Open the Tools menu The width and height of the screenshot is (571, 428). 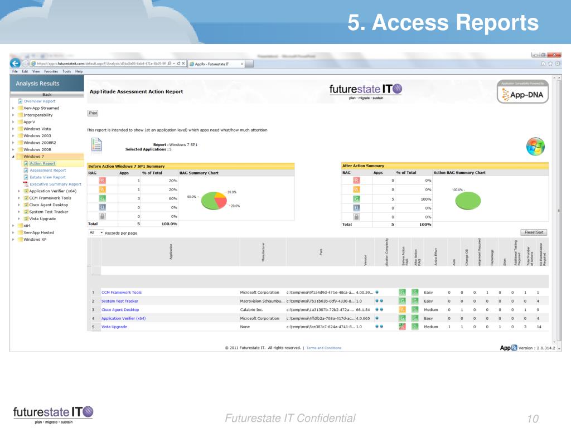pyautogui.click(x=67, y=71)
